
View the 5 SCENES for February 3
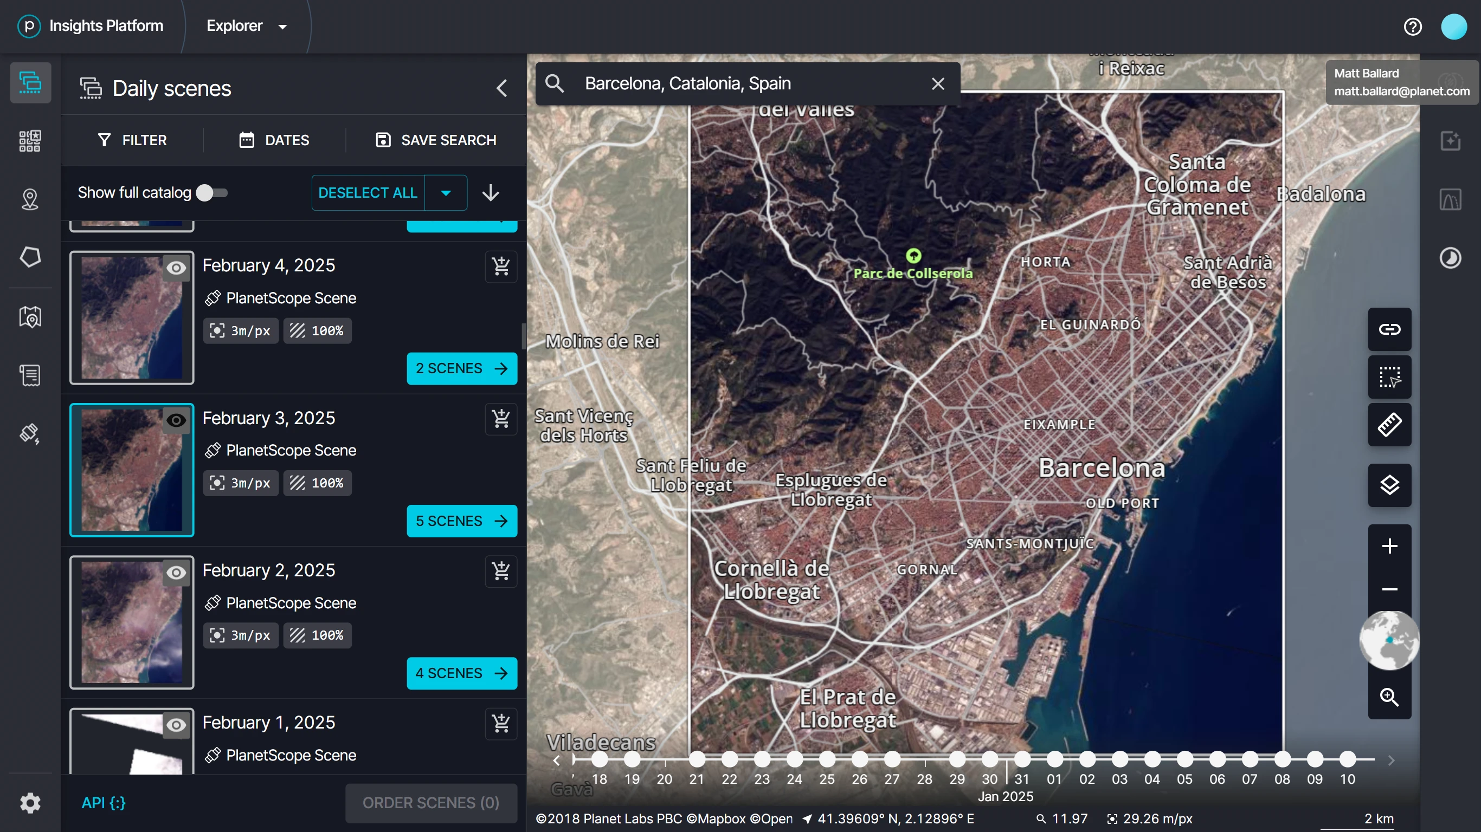coord(462,521)
